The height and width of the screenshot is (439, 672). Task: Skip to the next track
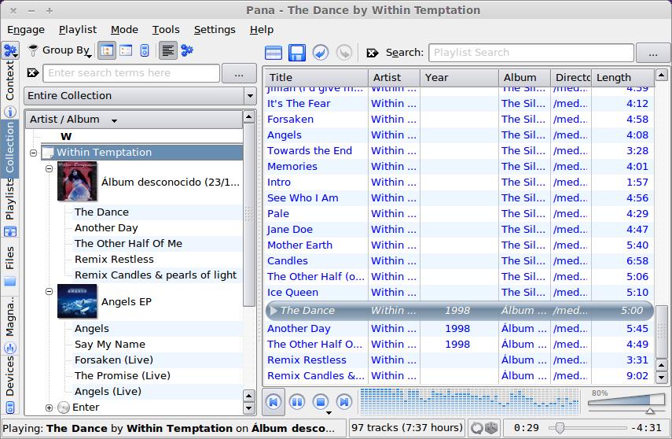tap(344, 402)
